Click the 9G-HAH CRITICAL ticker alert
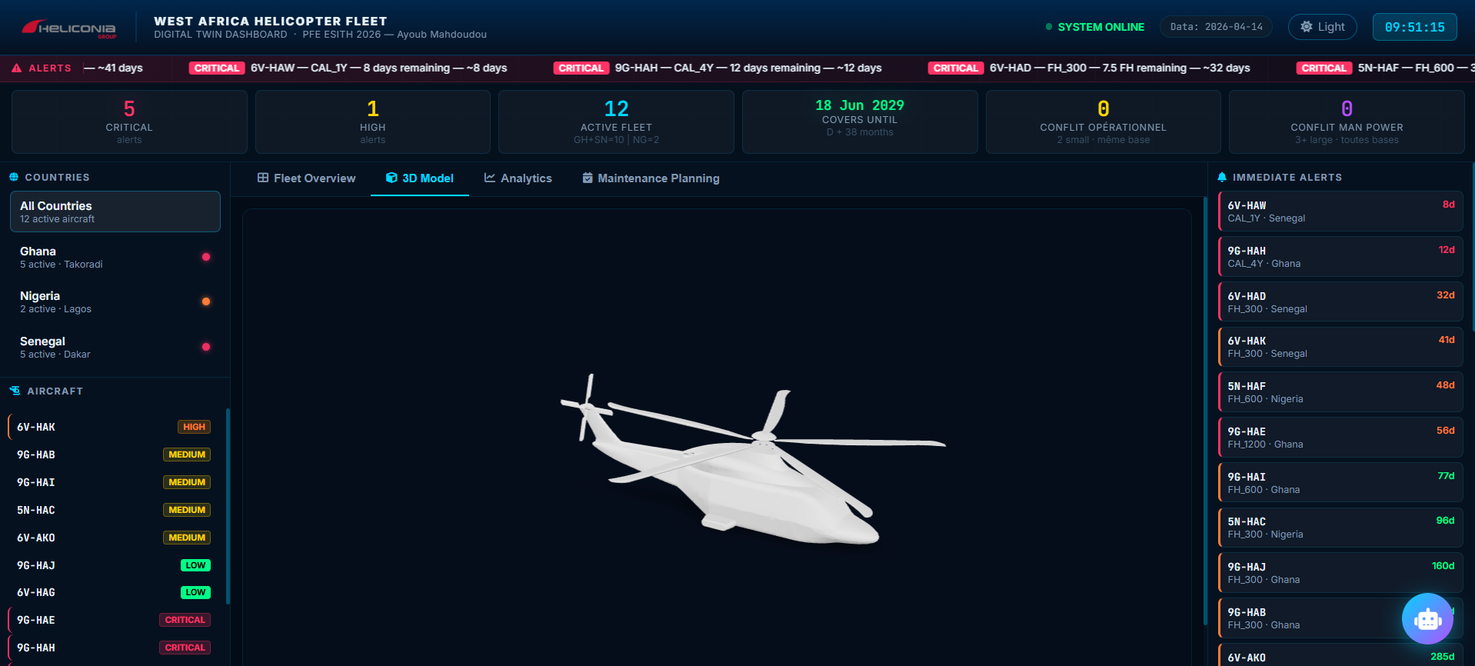This screenshot has height=666, width=1475. pos(718,68)
